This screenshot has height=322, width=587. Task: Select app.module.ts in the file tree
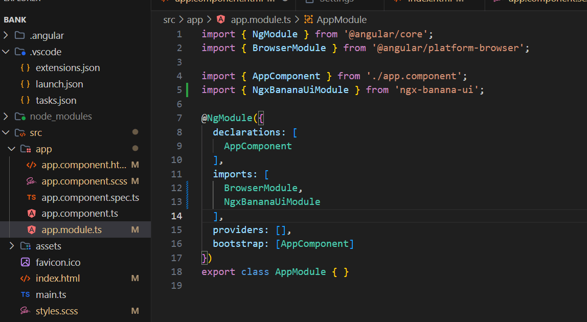click(x=72, y=229)
